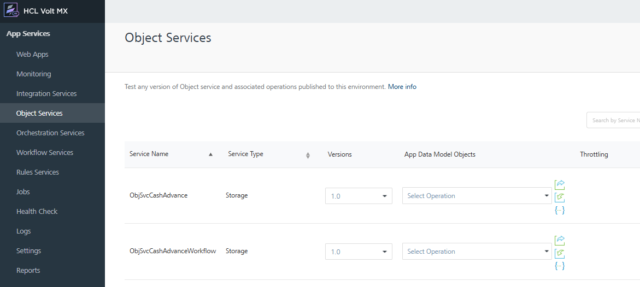640x287 pixels.
Task: Expand Select Operation dropdown for ObjSvcCashAdvanceWorkflow
Action: [x=477, y=252]
